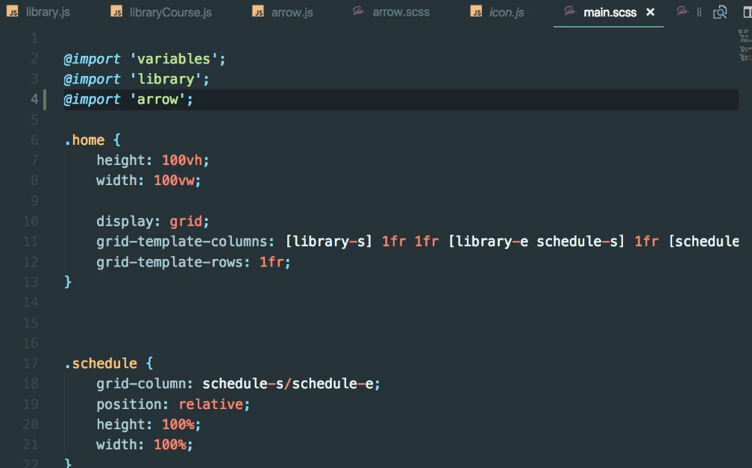
Task: Click the JS icon on icon.js tab
Action: pos(475,12)
